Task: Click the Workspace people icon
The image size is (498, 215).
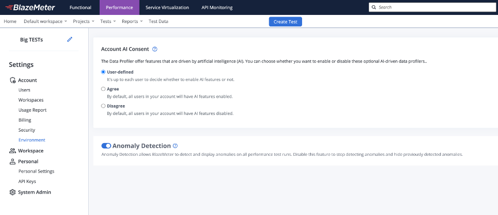Action: pos(13,151)
